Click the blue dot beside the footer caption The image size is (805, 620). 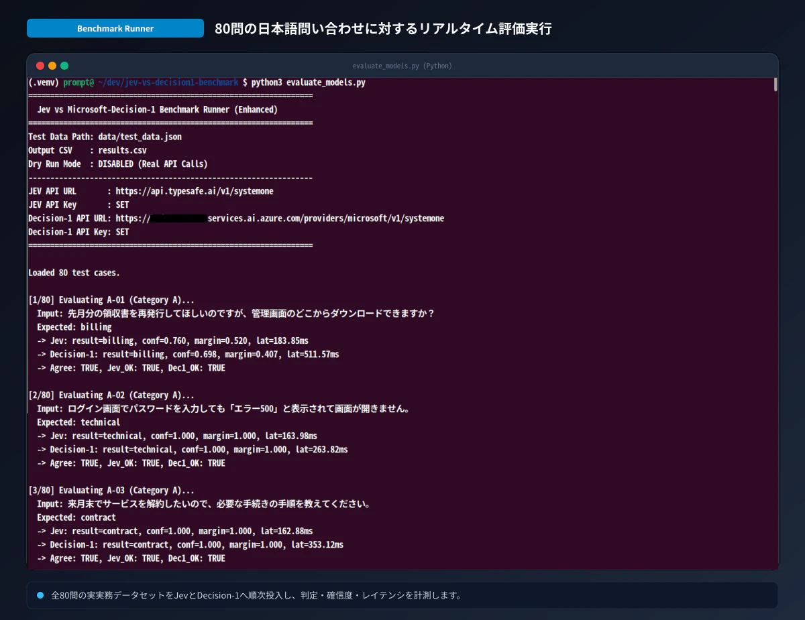[x=40, y=595]
